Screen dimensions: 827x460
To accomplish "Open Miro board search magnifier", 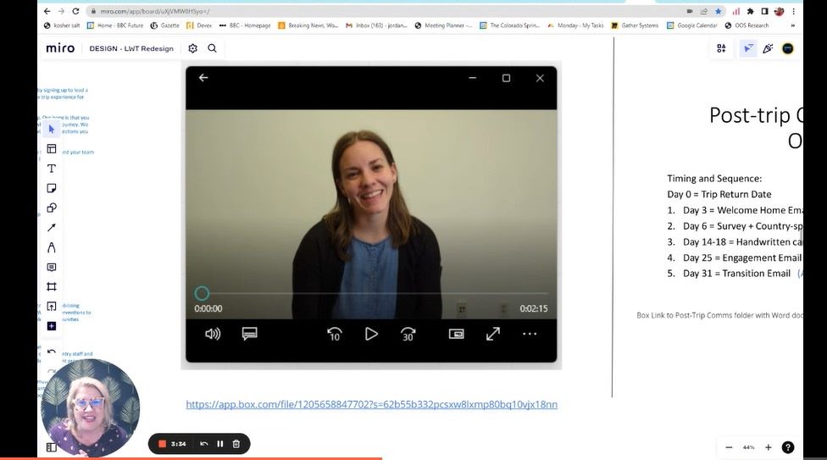I will pos(212,48).
